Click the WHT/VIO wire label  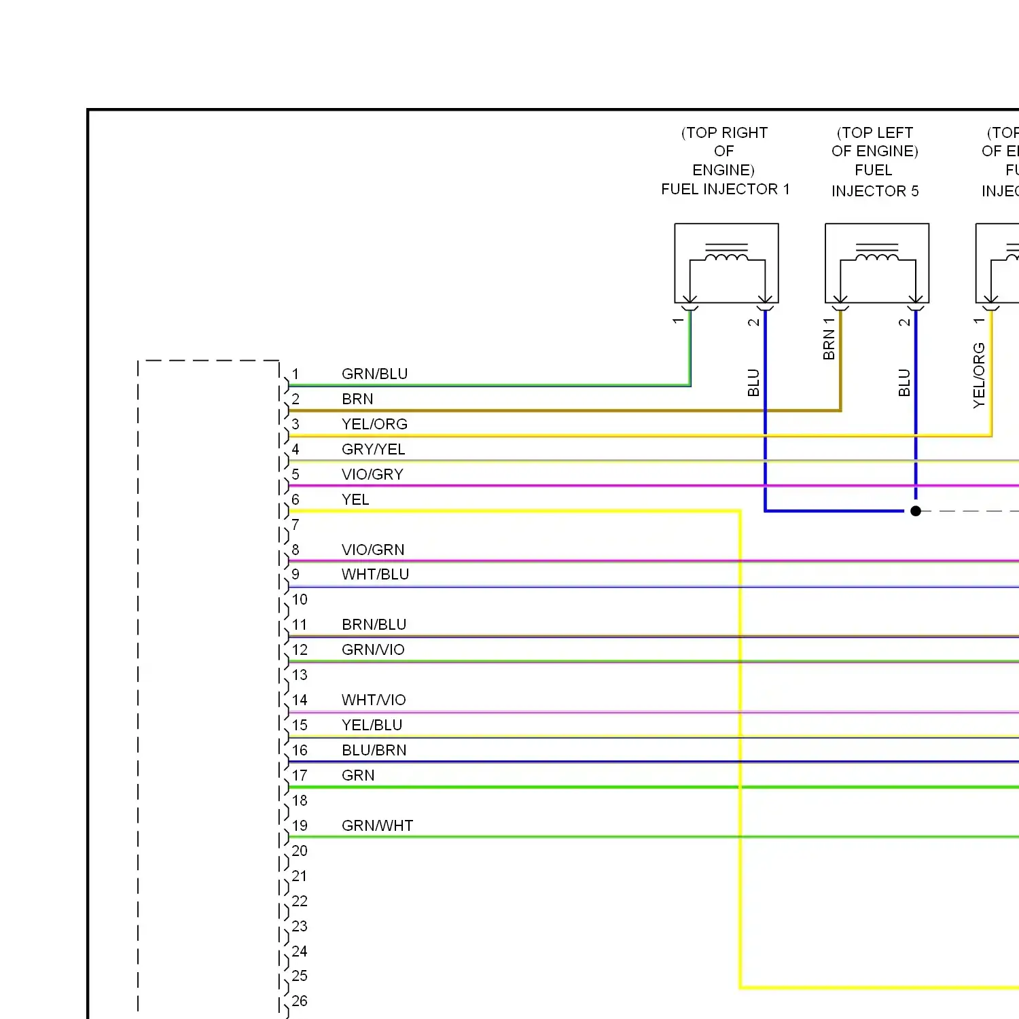pyautogui.click(x=374, y=700)
